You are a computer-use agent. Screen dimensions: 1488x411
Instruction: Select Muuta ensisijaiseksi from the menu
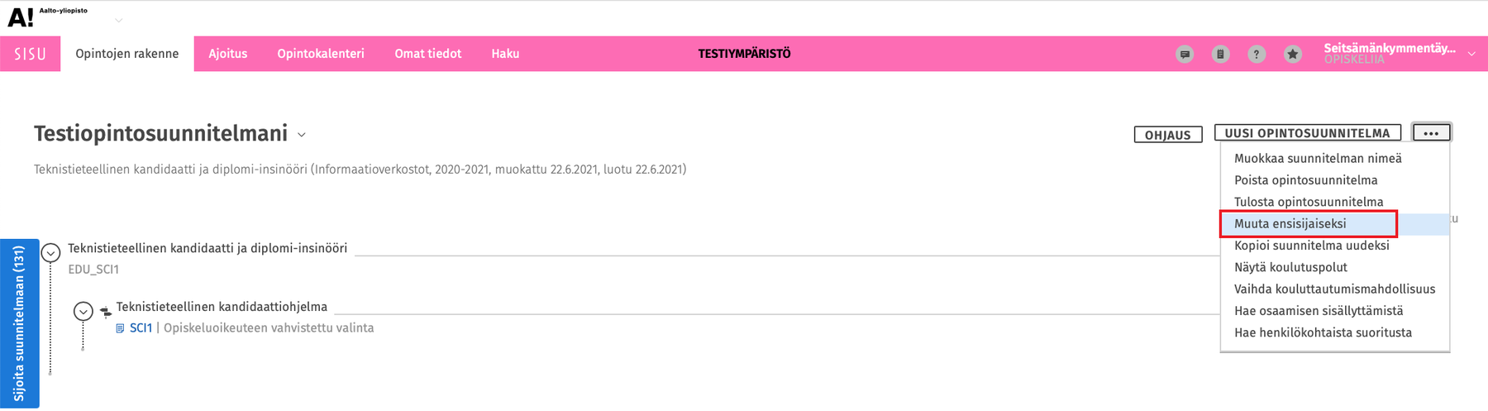pyautogui.click(x=1290, y=224)
